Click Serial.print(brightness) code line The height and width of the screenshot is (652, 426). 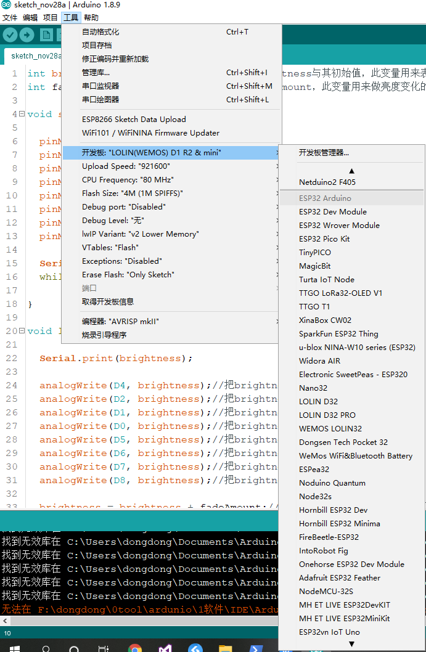click(116, 359)
